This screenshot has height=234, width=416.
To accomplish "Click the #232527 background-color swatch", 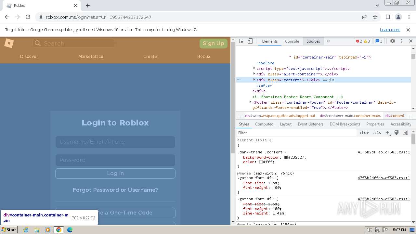I will click(x=286, y=157).
